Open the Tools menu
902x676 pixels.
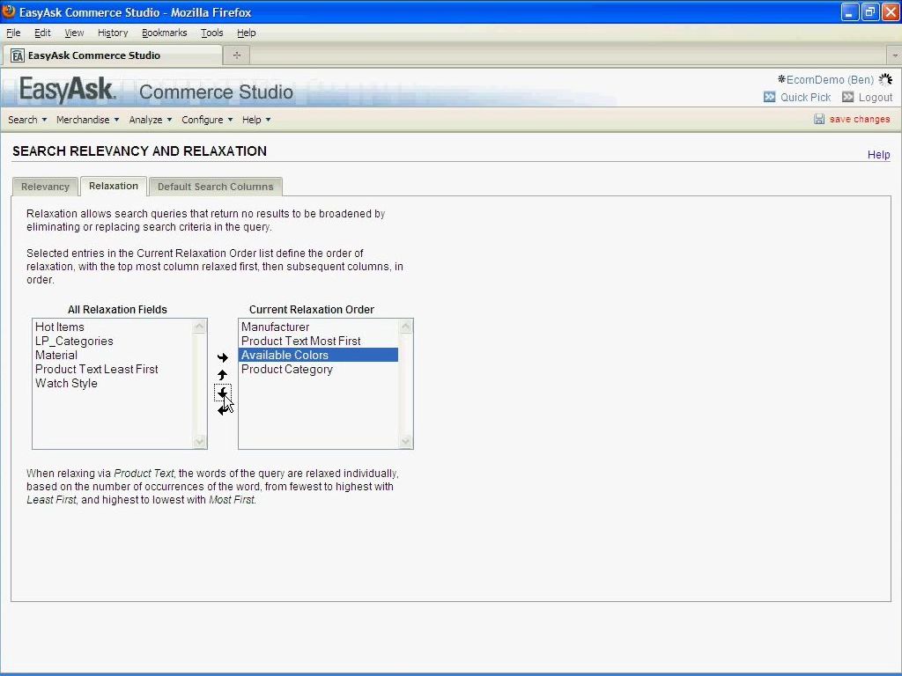click(x=211, y=33)
